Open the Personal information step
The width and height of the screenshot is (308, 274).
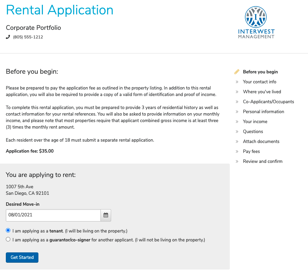[263, 112]
